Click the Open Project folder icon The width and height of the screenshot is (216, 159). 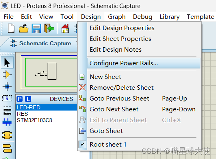[24, 28]
